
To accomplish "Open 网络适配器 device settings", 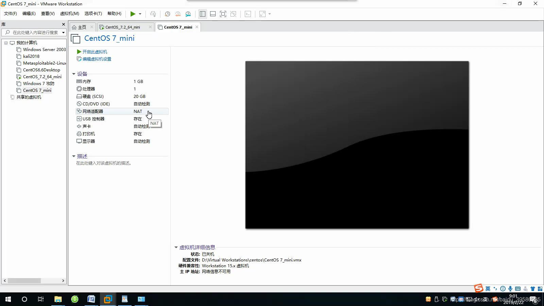I will click(122, 112).
